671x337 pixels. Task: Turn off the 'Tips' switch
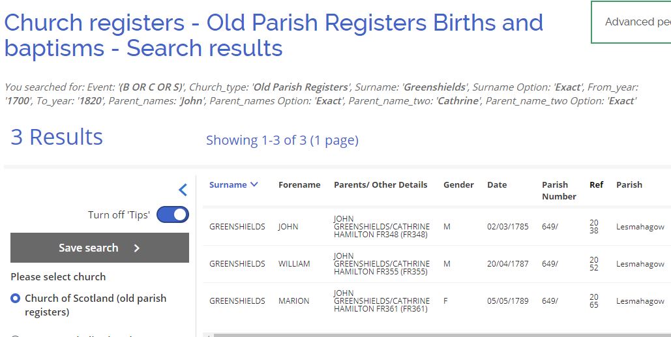coord(172,214)
